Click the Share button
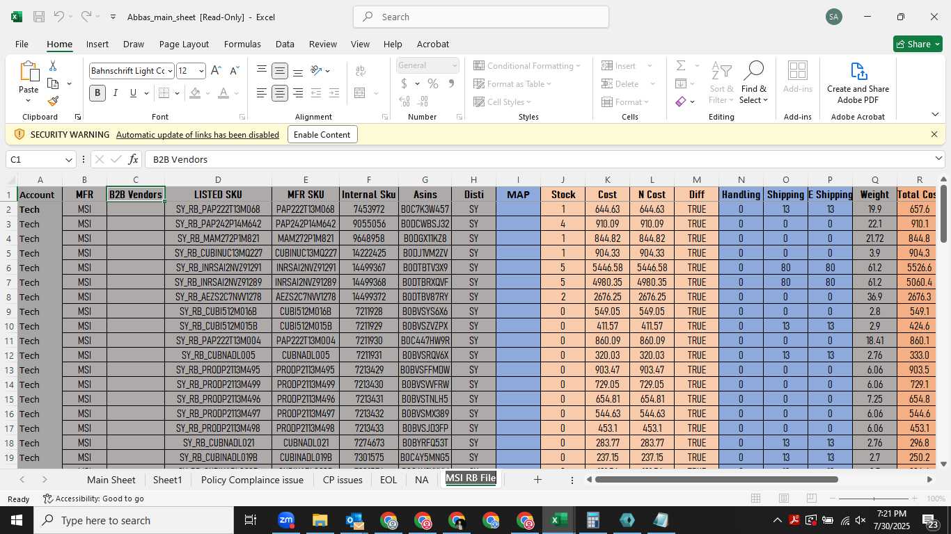Viewport: 951px width, 534px height. [x=918, y=44]
